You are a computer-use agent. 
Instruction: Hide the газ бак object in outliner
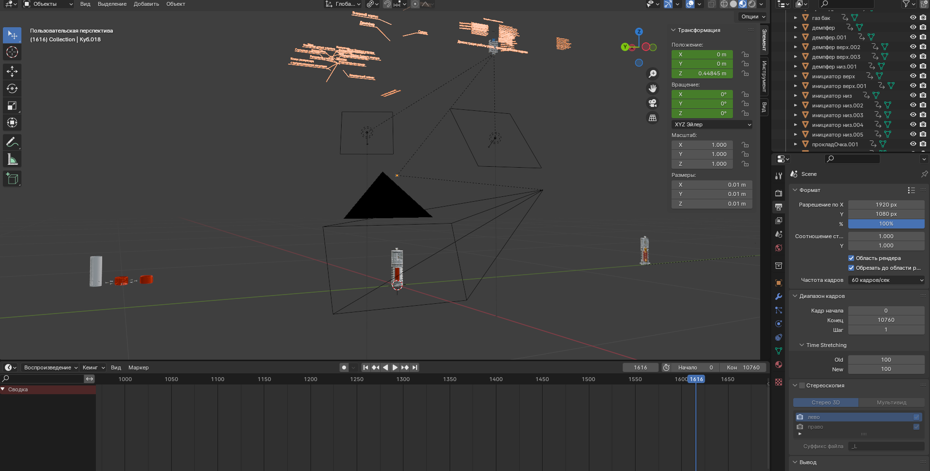pos(913,17)
